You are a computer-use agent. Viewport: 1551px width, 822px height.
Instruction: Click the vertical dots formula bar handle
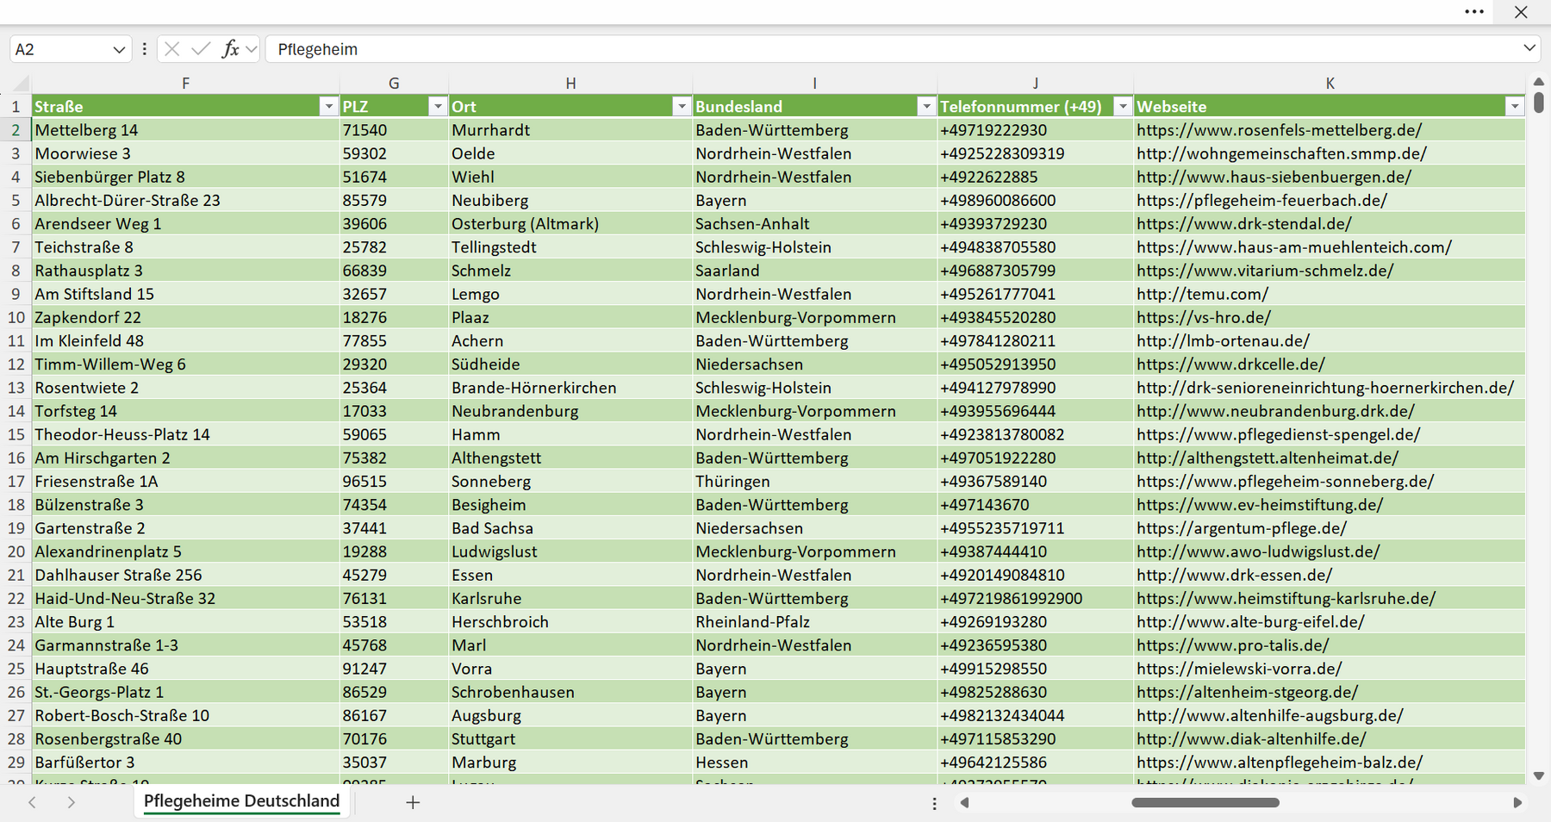click(144, 49)
